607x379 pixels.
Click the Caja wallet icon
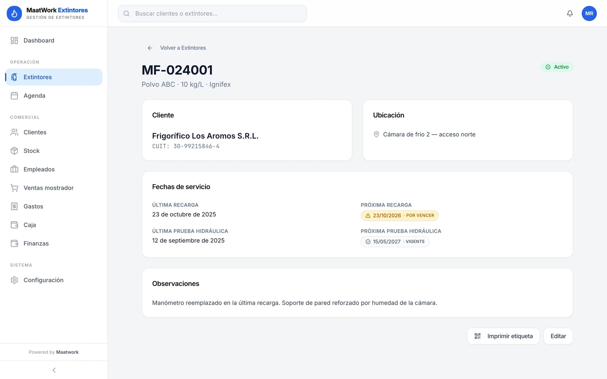tap(14, 225)
